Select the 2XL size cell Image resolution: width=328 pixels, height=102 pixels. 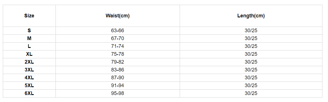(29, 62)
